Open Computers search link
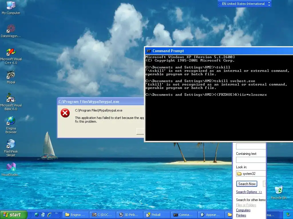This screenshot has width=293, height=219. 243,210
